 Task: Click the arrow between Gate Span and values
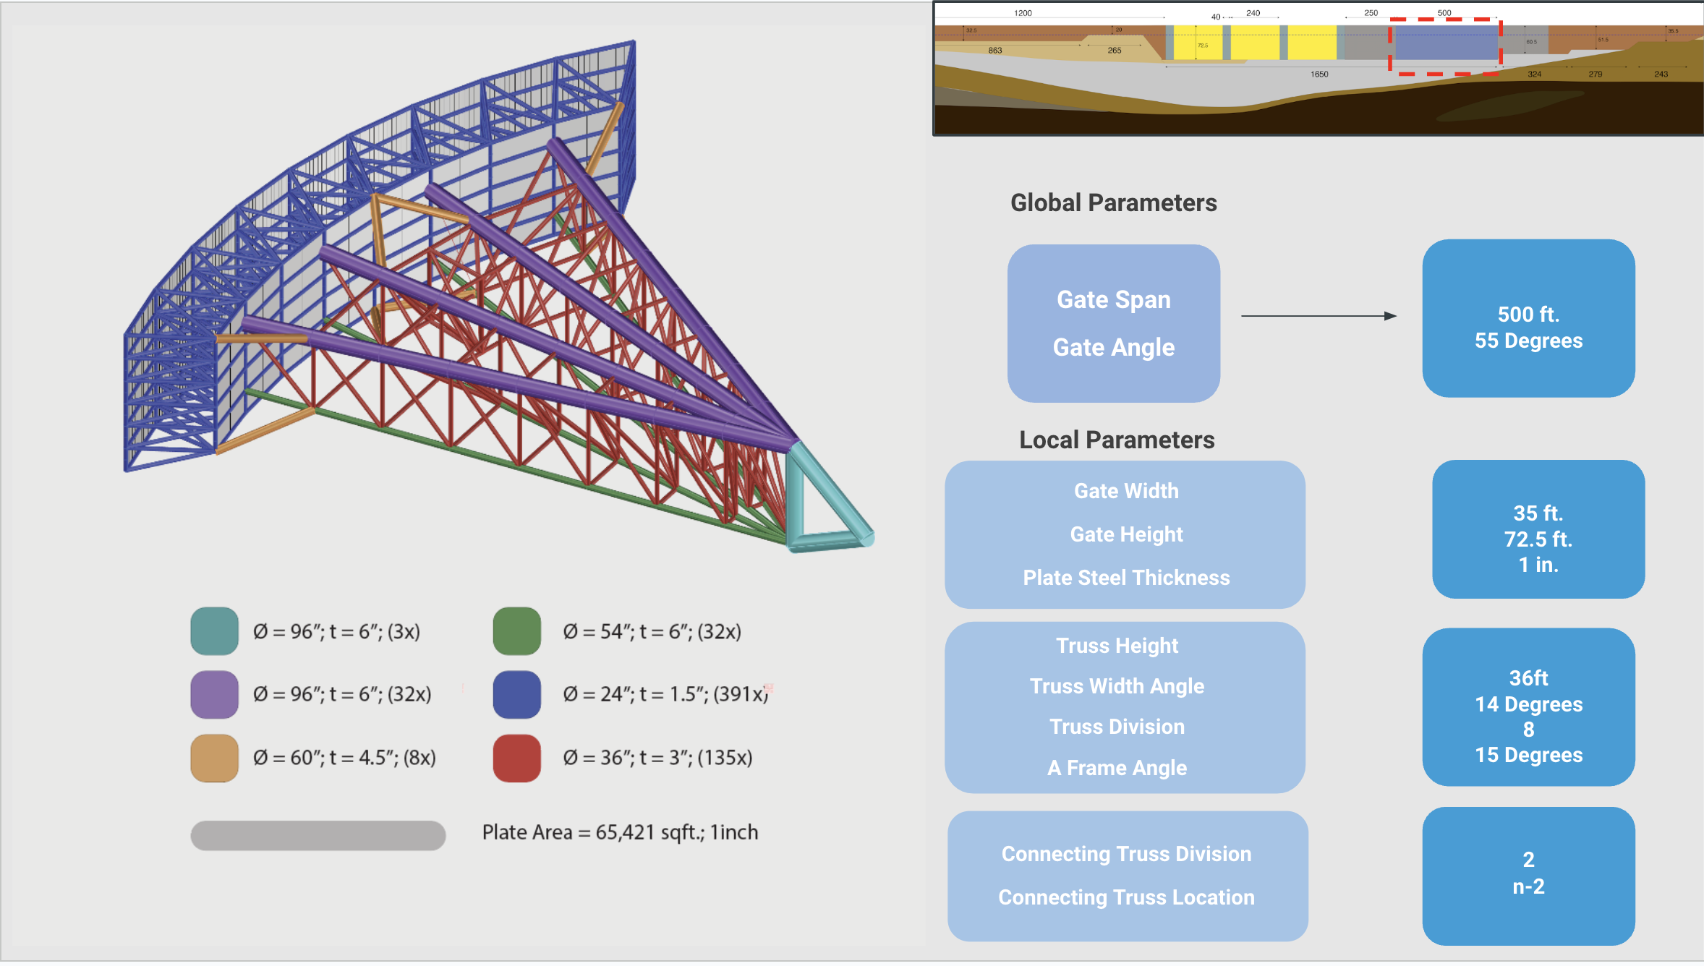click(x=1318, y=316)
